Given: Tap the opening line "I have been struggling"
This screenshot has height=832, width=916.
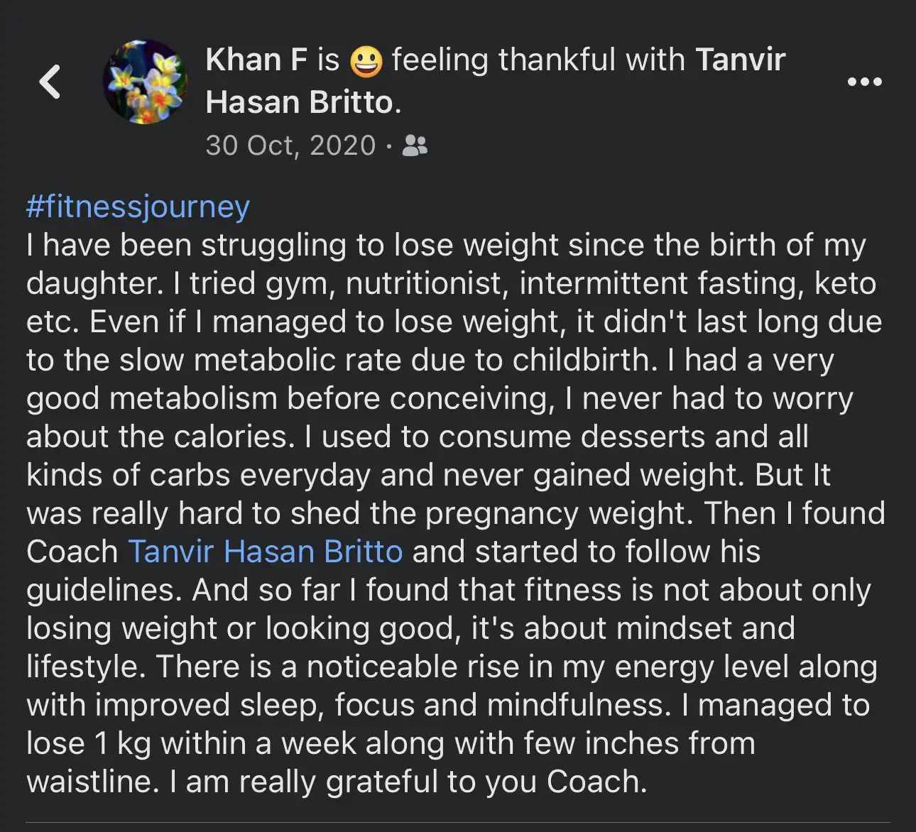Looking at the screenshot, I should click(446, 245).
